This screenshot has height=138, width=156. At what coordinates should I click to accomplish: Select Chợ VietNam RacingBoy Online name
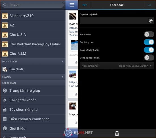pyautogui.click(x=35, y=44)
